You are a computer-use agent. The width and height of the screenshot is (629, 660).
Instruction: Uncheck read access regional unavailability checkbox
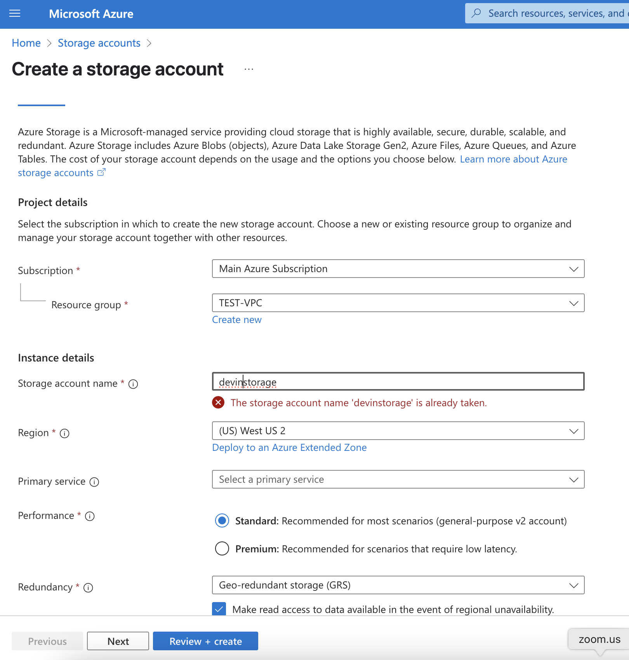click(x=219, y=609)
